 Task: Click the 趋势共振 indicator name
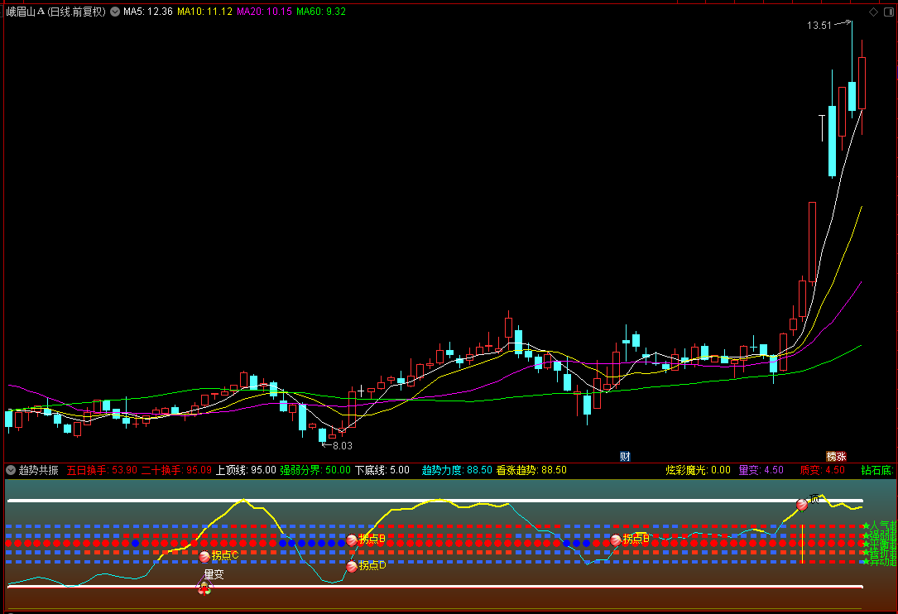[x=38, y=470]
